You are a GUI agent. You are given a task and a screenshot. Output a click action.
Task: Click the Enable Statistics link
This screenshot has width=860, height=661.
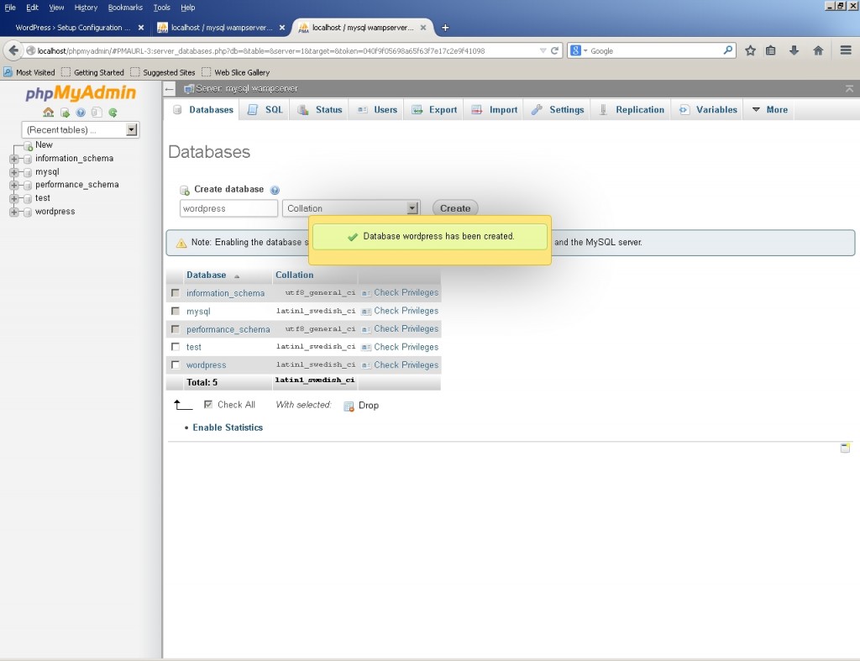[228, 428]
